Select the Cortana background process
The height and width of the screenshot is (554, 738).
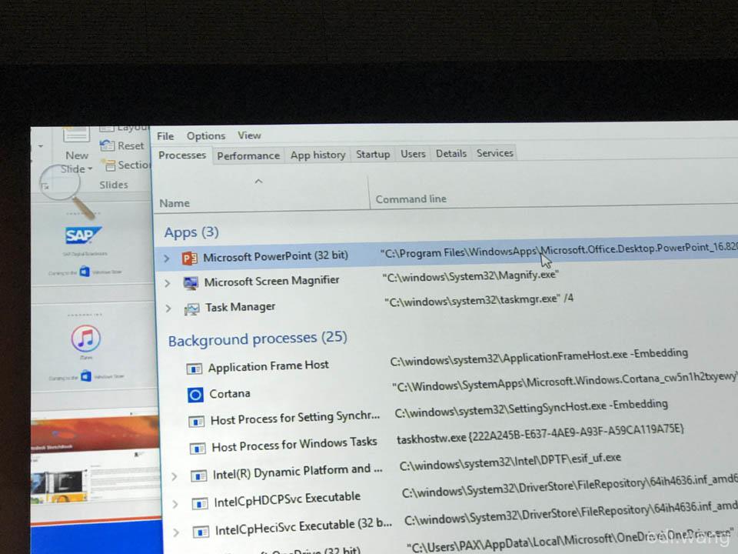(230, 393)
